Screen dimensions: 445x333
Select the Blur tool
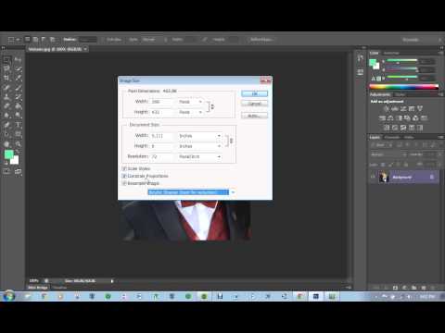click(6, 116)
